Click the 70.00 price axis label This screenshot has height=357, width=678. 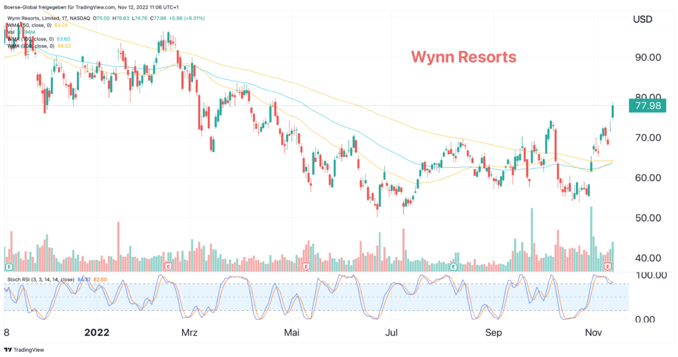(648, 138)
